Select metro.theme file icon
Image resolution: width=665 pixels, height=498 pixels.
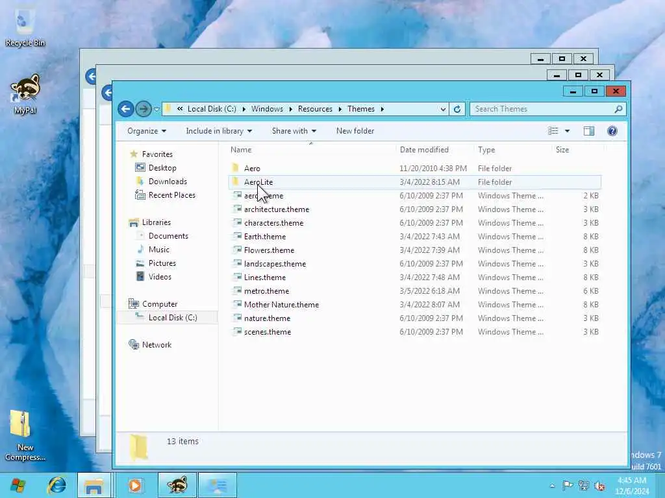coord(236,291)
